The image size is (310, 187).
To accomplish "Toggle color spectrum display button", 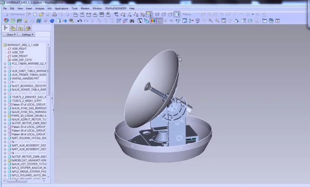I will point(153,21).
